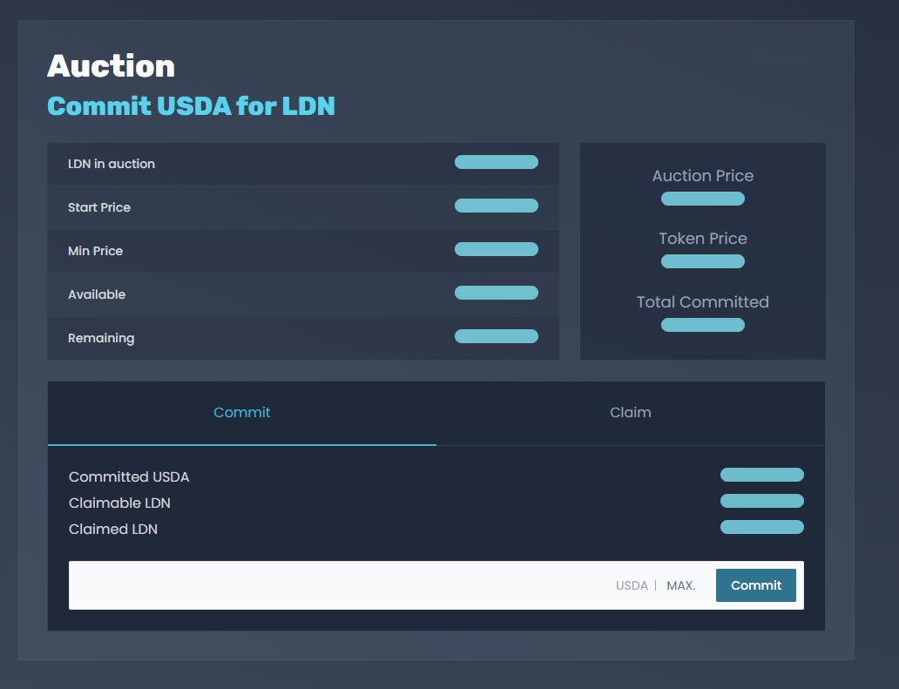Select the Available row label
899x689 pixels.
tap(97, 294)
